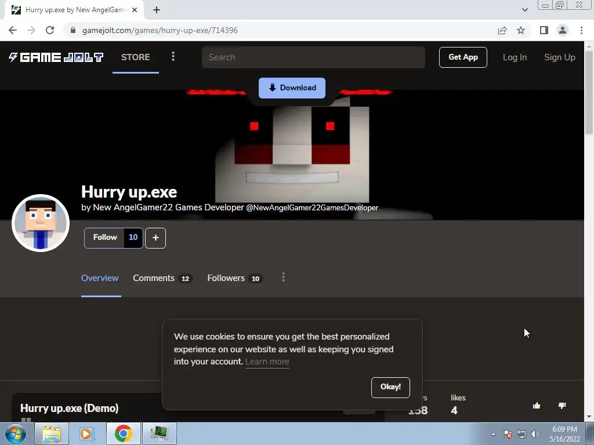The image size is (594, 445).
Task: Click the plus button beside Follow
Action: [155, 238]
